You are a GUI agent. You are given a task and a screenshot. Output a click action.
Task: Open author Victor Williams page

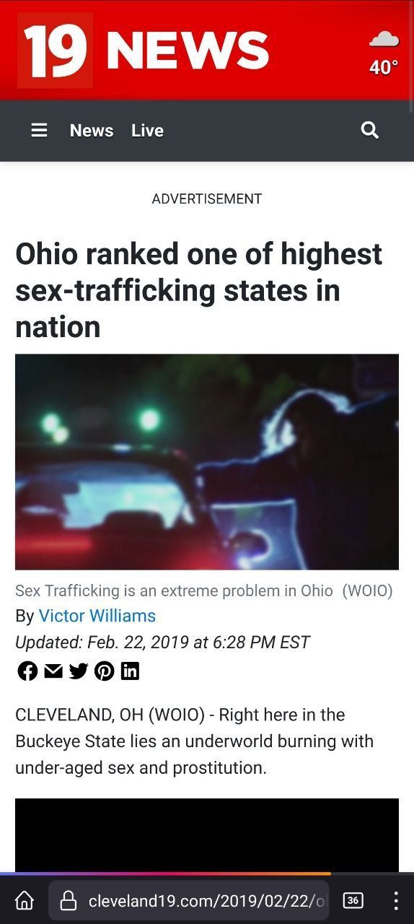(x=97, y=616)
